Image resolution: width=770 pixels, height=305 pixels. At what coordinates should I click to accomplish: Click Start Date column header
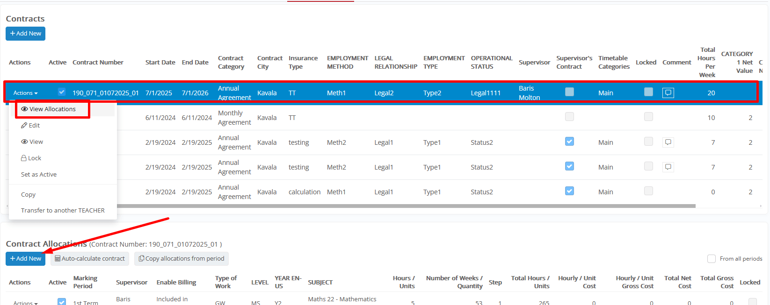pyautogui.click(x=160, y=62)
